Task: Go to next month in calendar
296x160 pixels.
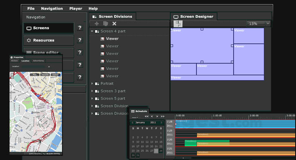Action: click(162, 123)
